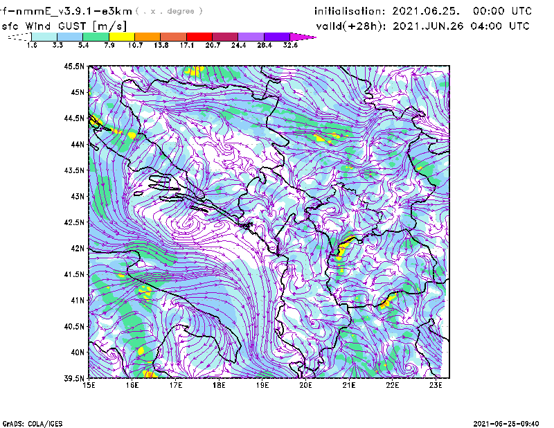
Task: Click the 'GrADS: COLA/IGES' credit text
Action: (x=33, y=424)
